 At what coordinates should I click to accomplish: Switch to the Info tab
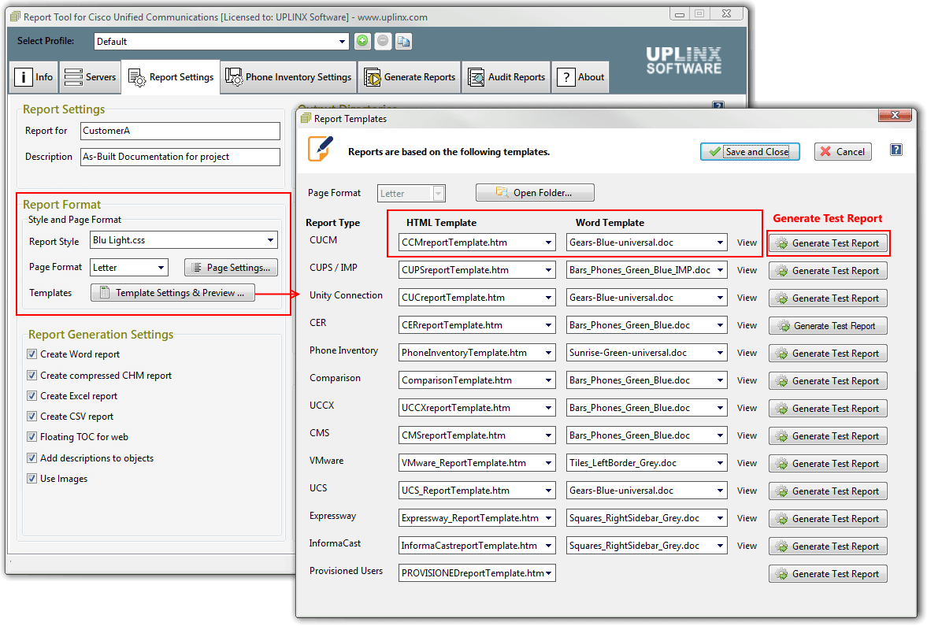click(34, 77)
